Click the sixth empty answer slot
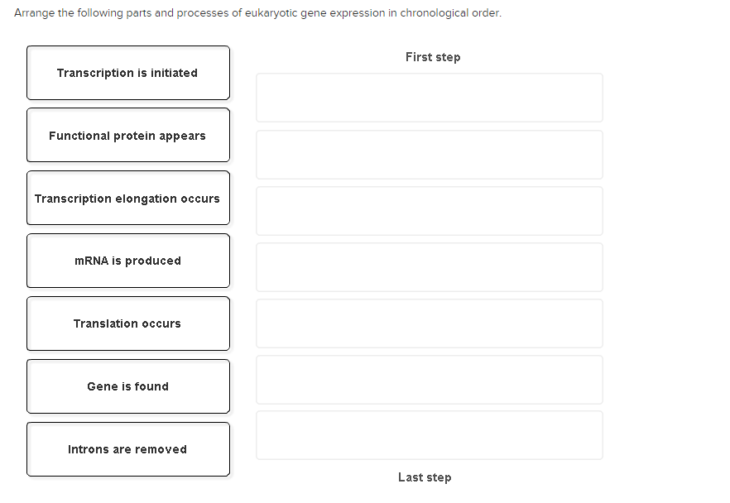The image size is (730, 503). [x=429, y=379]
